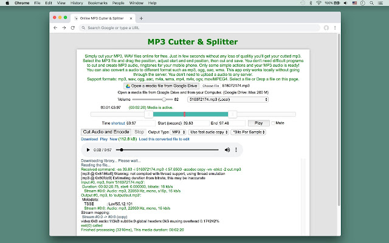Seek the audio player progress bar
The image size is (389, 243).
[167, 150]
